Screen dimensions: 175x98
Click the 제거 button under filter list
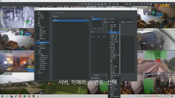click(99, 29)
